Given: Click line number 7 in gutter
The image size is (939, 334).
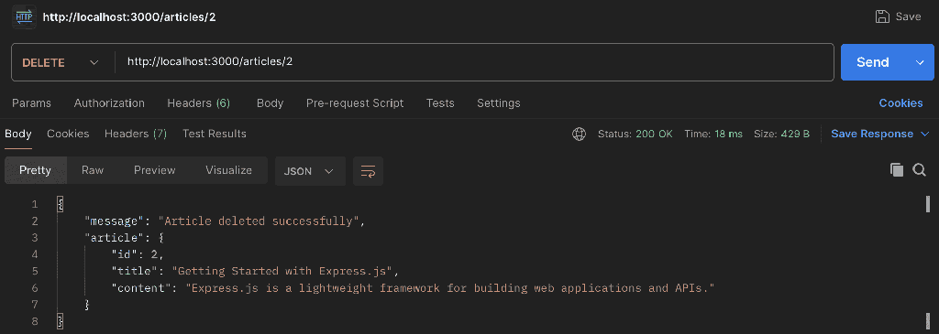Looking at the screenshot, I should (x=35, y=305).
